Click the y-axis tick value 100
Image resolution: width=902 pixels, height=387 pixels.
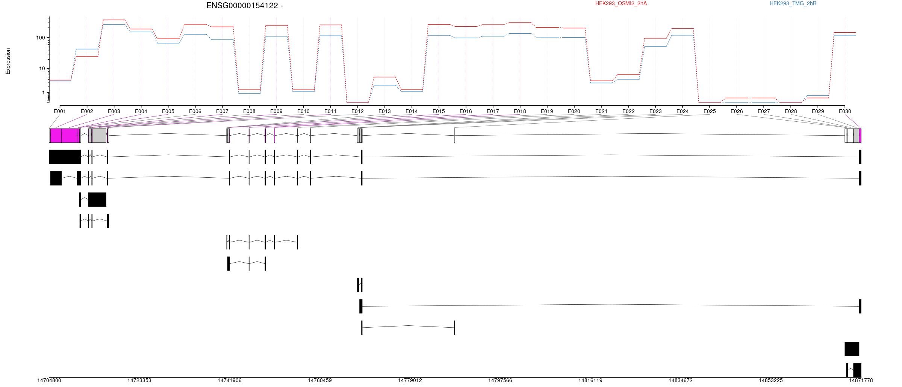41,38
